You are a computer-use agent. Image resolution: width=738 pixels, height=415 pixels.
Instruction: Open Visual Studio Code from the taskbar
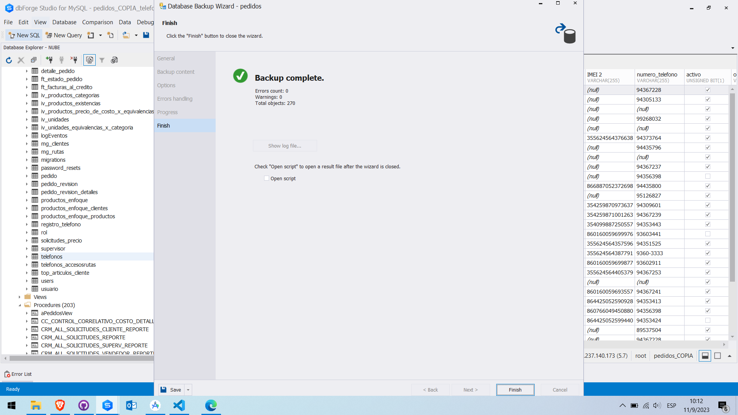(179, 405)
